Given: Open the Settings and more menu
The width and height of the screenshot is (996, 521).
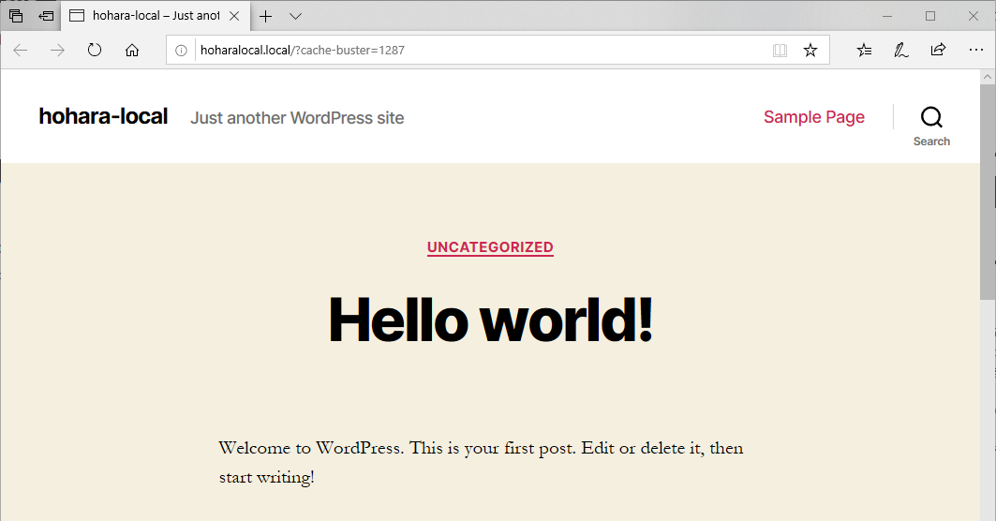Looking at the screenshot, I should [x=974, y=51].
